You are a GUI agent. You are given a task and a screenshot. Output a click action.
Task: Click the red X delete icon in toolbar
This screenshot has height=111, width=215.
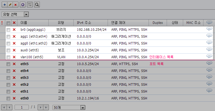click(15, 5)
